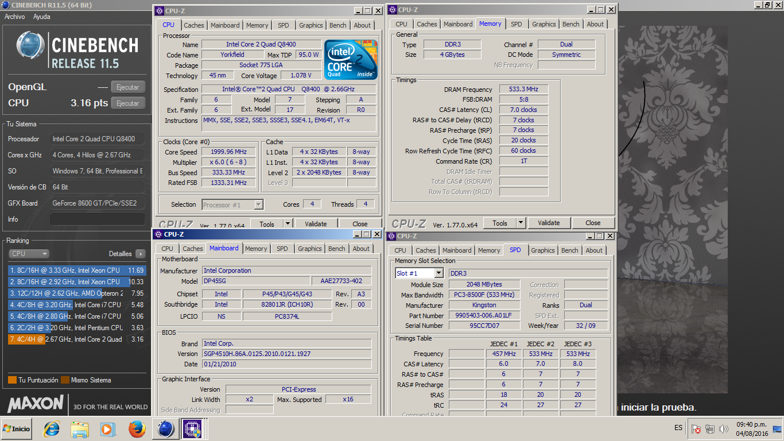Image resolution: width=784 pixels, height=441 pixels.
Task: Open the network icon in the system tray
Action: (x=710, y=429)
